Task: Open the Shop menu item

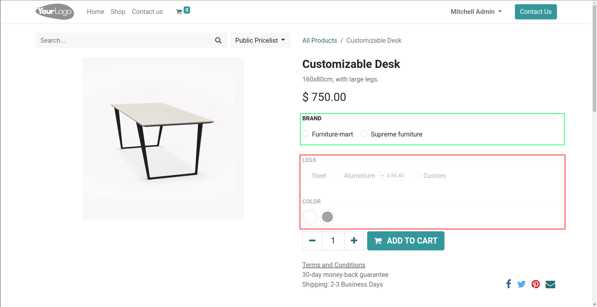Action: point(118,12)
